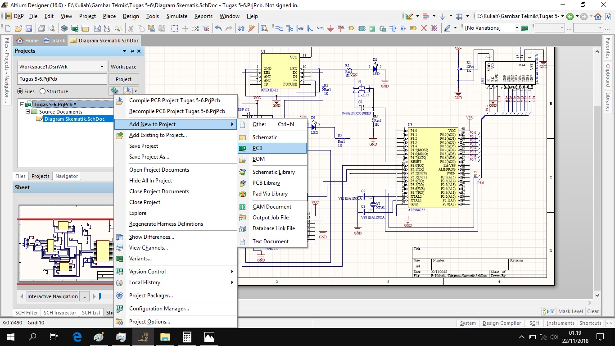Select the Structure radio button
This screenshot has width=615, height=346.
(x=42, y=91)
